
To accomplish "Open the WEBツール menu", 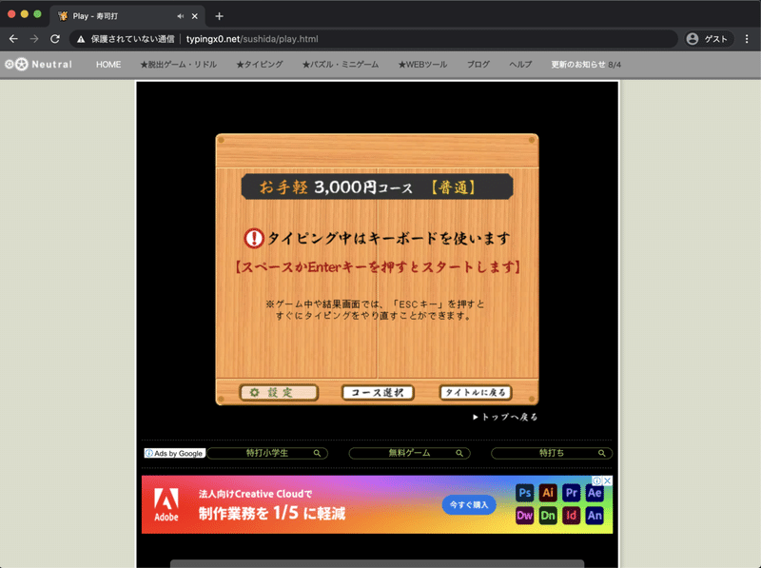I will click(422, 65).
